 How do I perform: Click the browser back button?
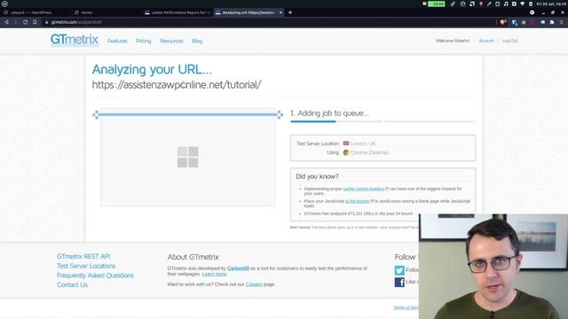point(6,22)
